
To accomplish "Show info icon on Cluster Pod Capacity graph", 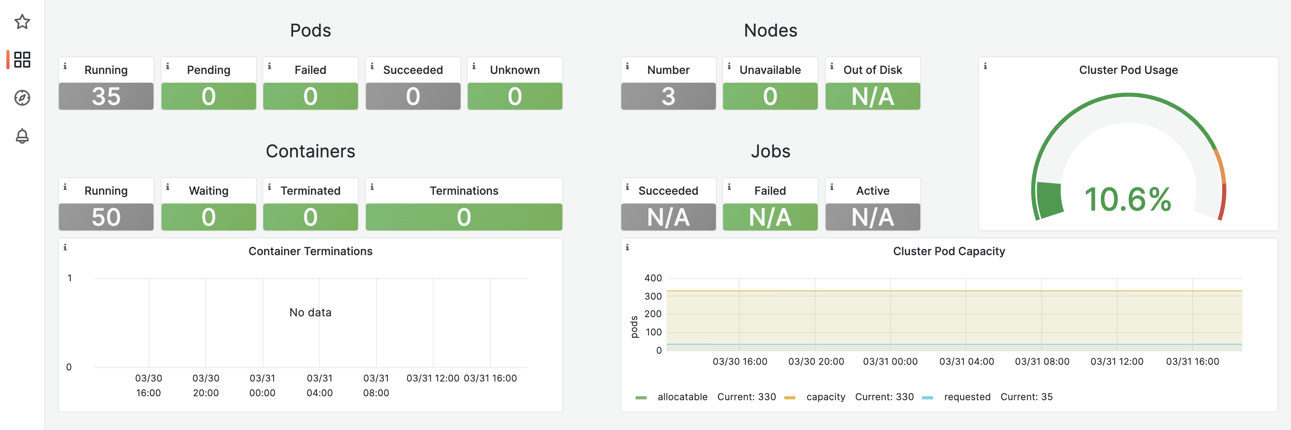I will coord(628,247).
